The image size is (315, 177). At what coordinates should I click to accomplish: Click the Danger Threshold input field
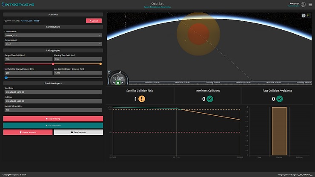[x=29, y=59]
